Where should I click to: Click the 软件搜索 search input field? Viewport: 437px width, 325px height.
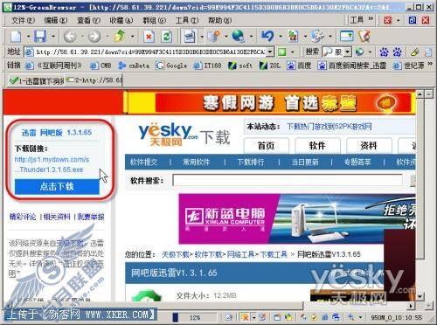(288, 181)
